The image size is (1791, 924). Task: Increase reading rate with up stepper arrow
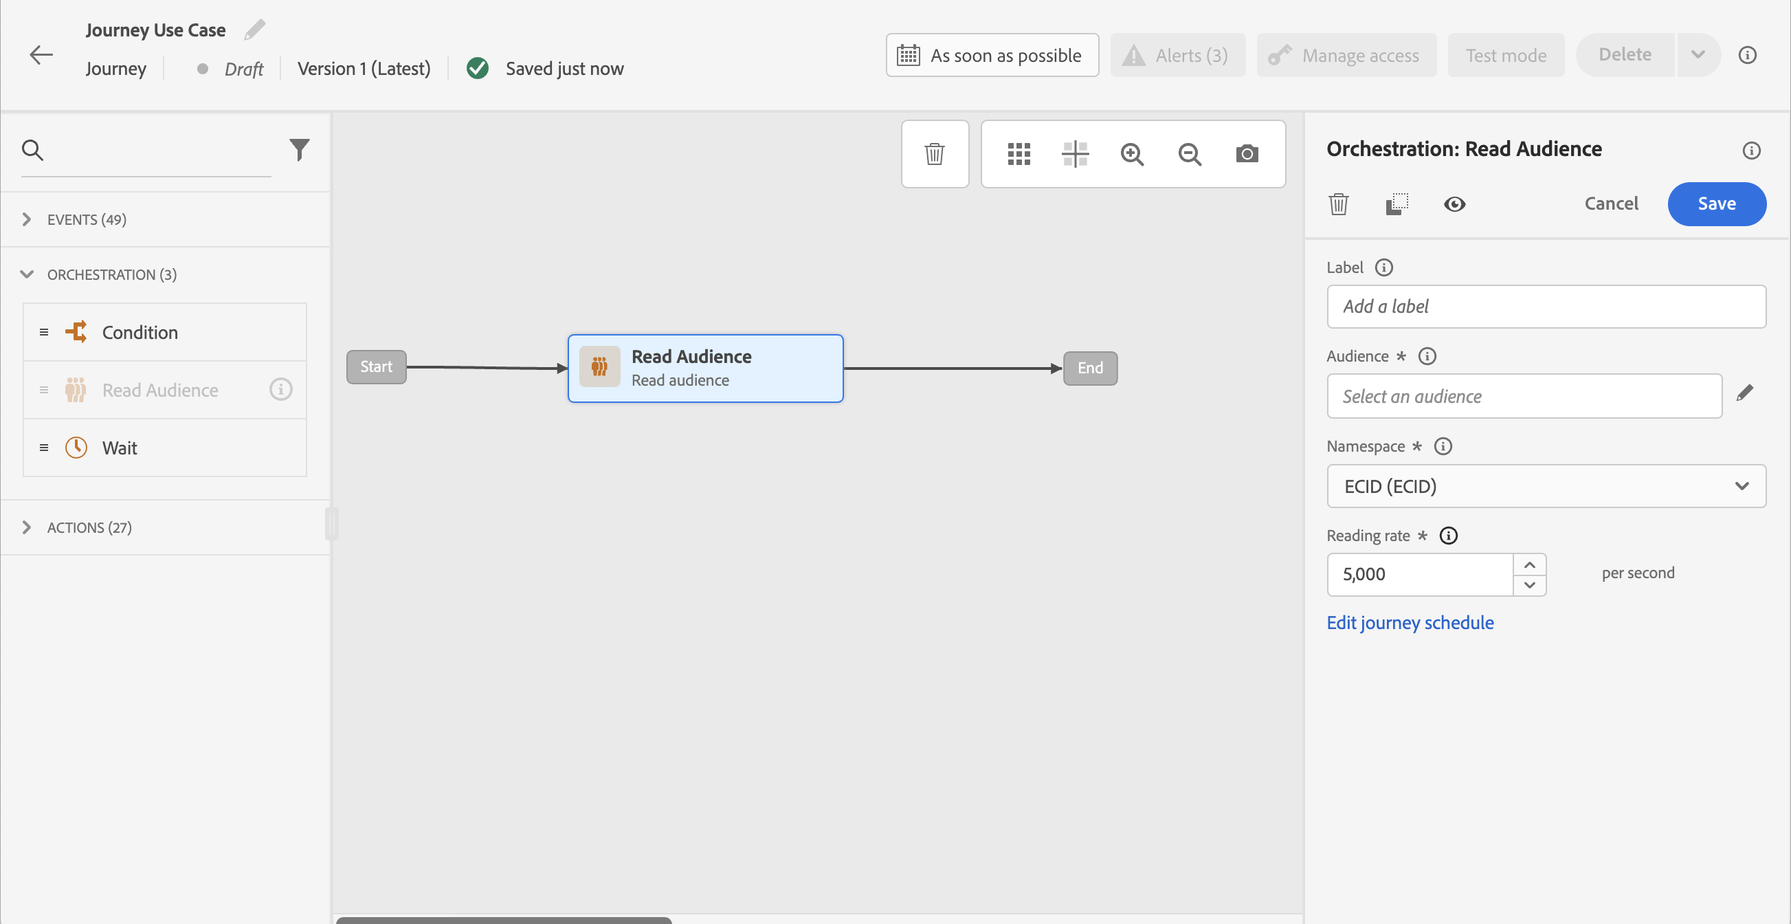pos(1529,564)
